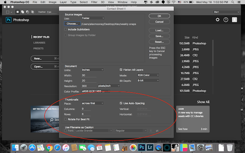The width and height of the screenshot is (245, 153).
Task: Open the File menu
Action: point(35,2)
